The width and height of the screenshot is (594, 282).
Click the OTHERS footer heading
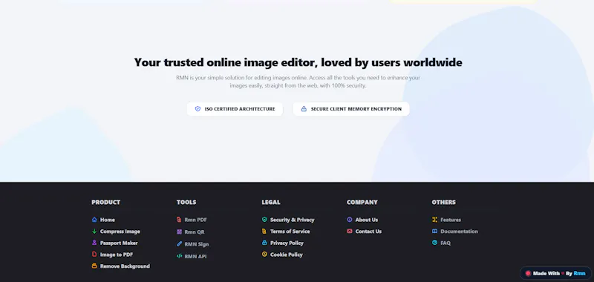coord(443,202)
